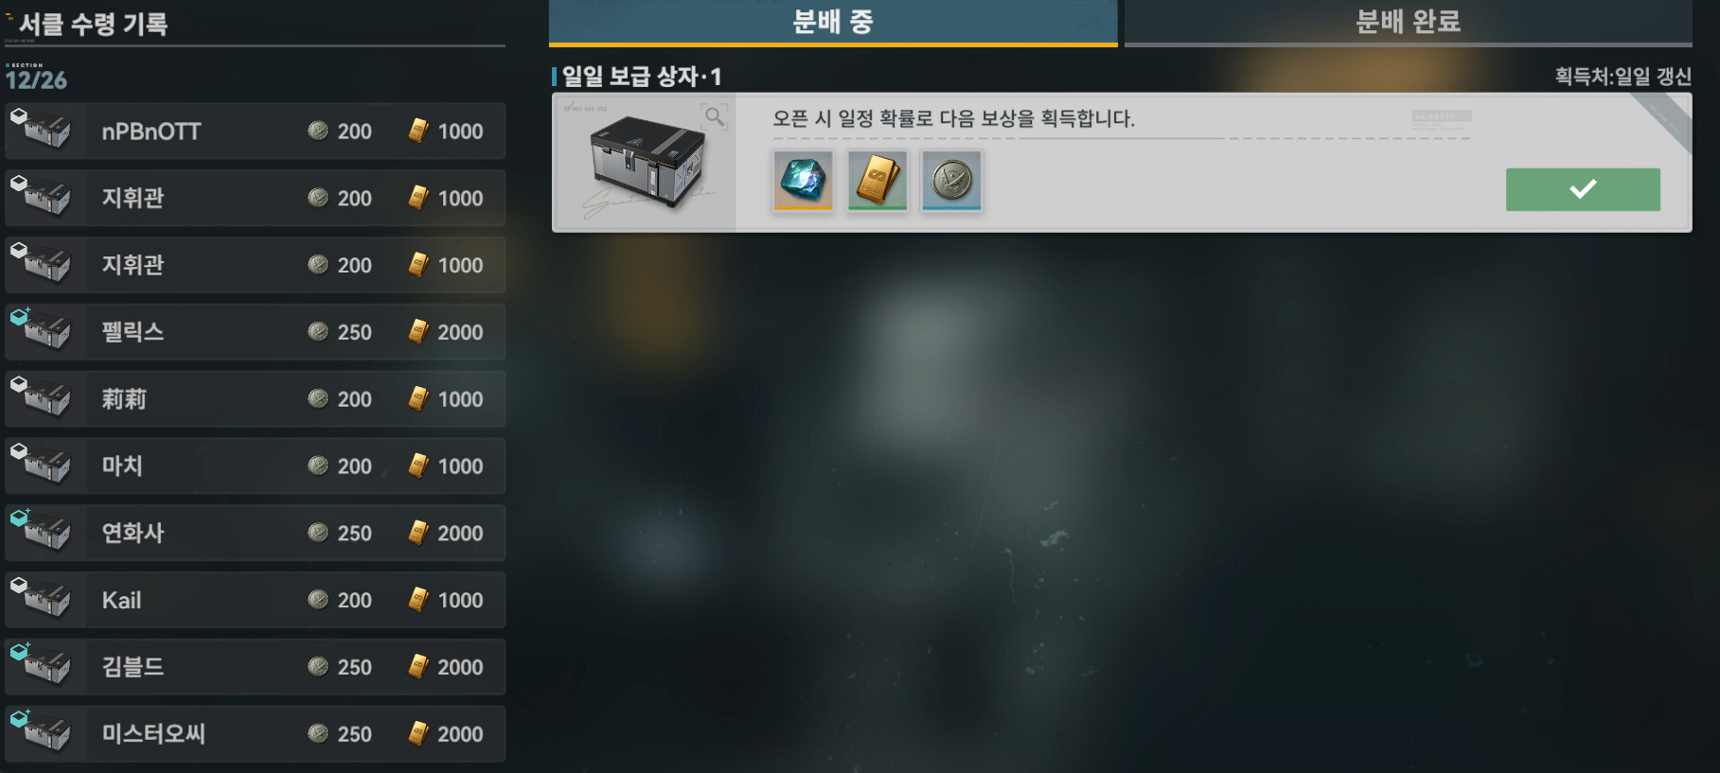Click the 서클 수령 기록 header
This screenshot has height=773, width=1720.
coord(93,24)
